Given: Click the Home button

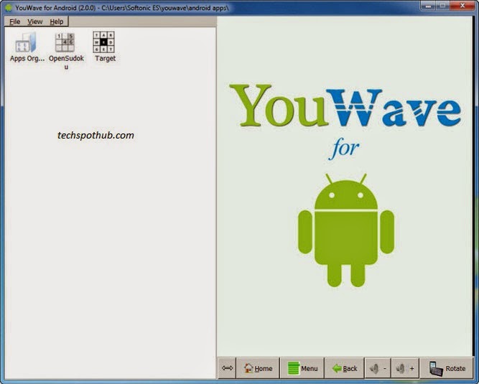Looking at the screenshot, I should pyautogui.click(x=258, y=368).
